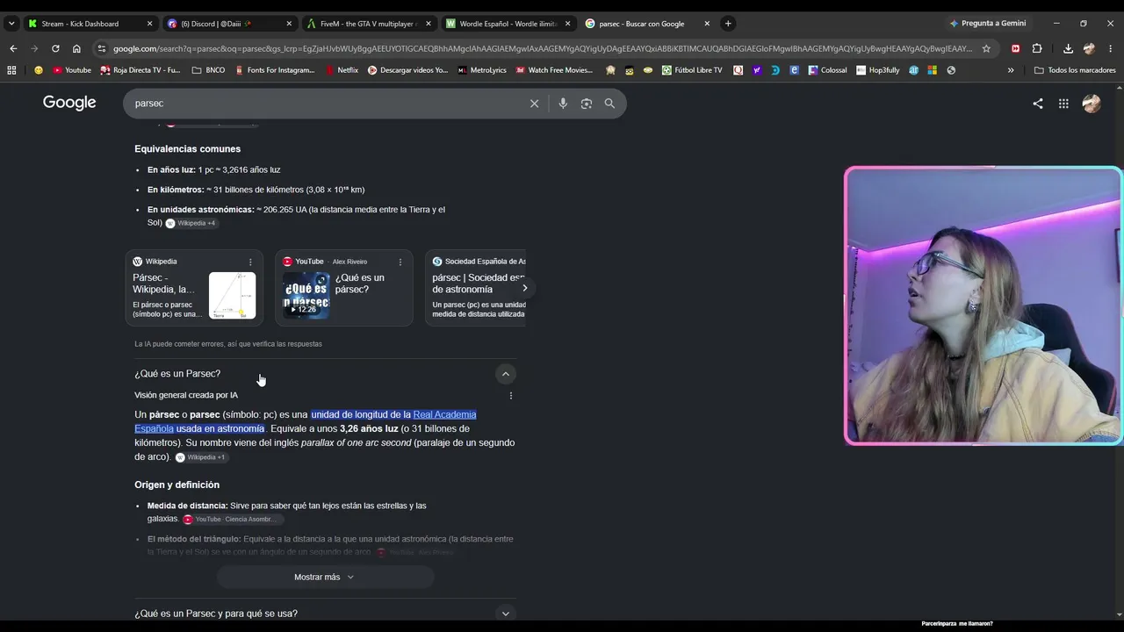Image resolution: width=1124 pixels, height=632 pixels.
Task: Open the Colossal bookmark
Action: 827,70
